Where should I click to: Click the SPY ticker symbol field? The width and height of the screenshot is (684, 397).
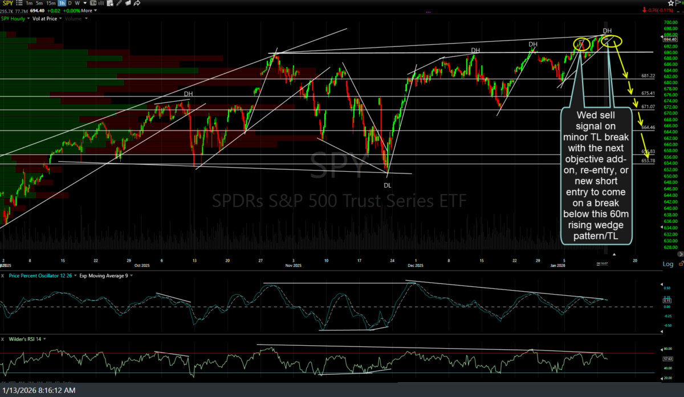tap(6, 3)
